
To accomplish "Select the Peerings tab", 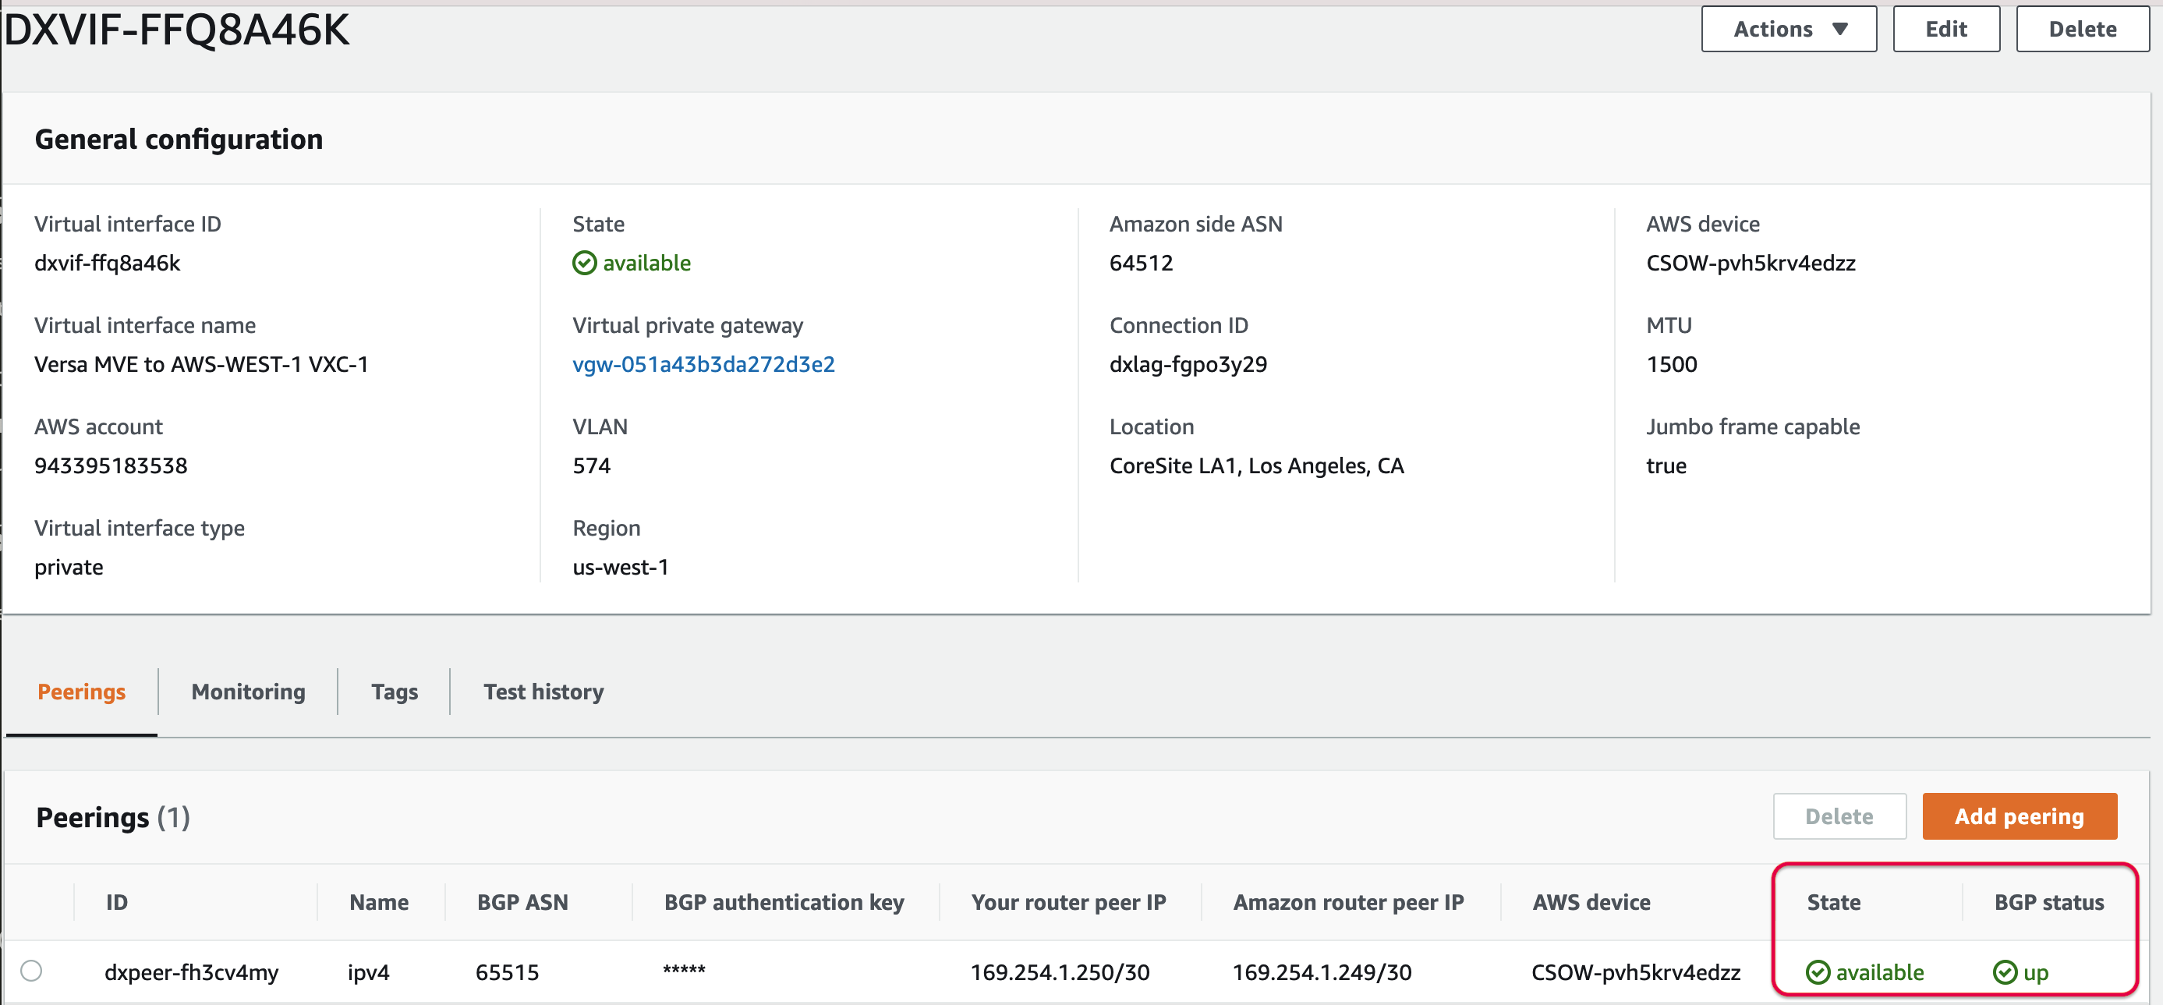I will pyautogui.click(x=80, y=691).
